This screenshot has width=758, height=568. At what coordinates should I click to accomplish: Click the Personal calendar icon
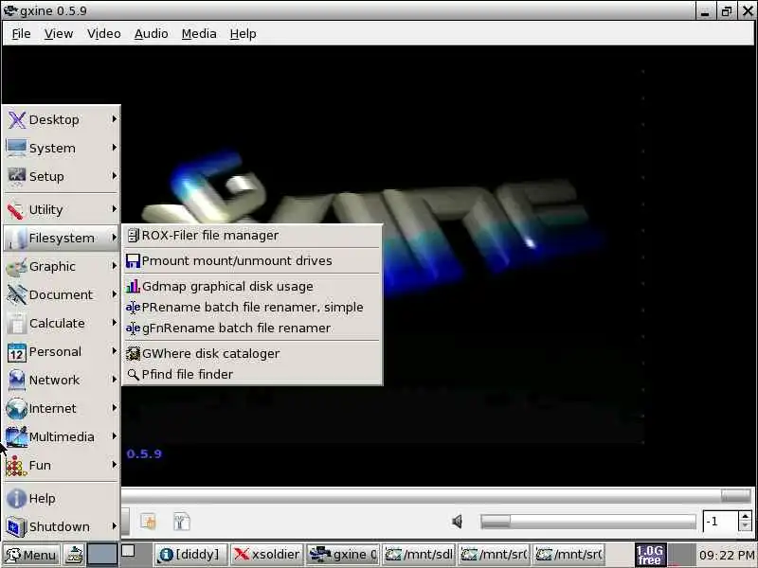(x=16, y=352)
